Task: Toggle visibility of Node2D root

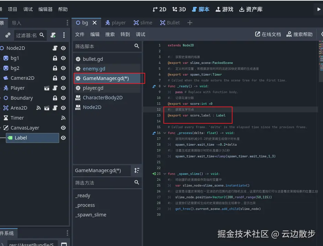Action: (63, 48)
